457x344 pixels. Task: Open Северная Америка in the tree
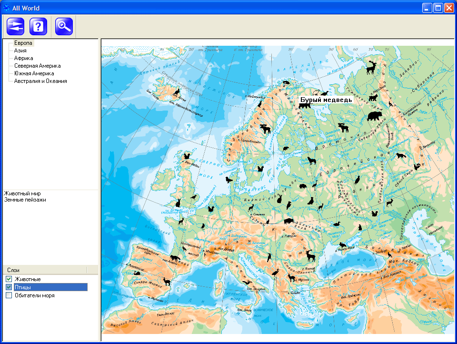(x=37, y=66)
